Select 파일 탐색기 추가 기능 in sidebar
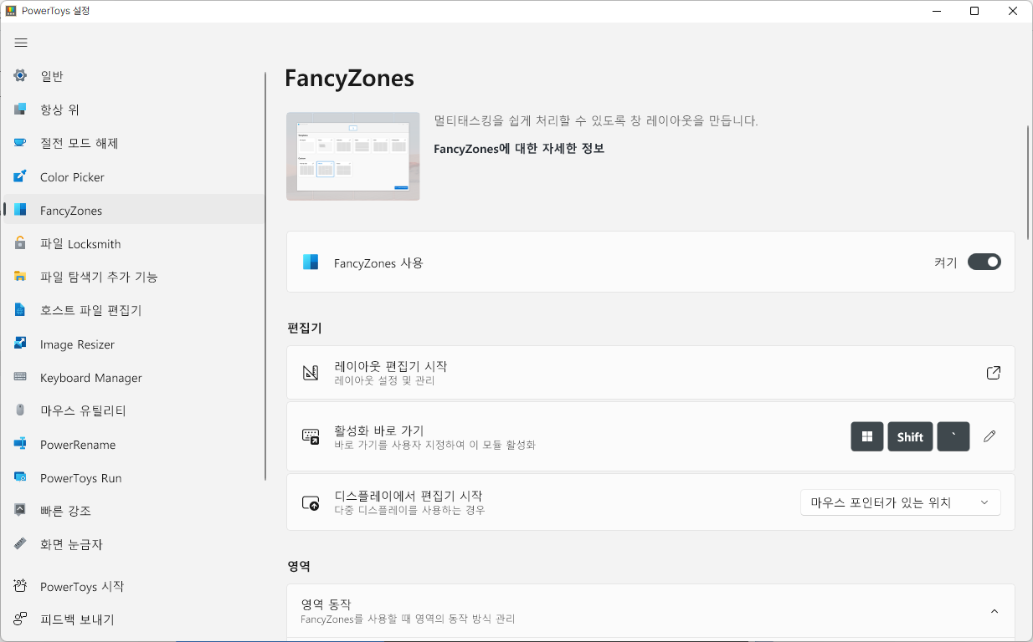The width and height of the screenshot is (1033, 642). (134, 277)
